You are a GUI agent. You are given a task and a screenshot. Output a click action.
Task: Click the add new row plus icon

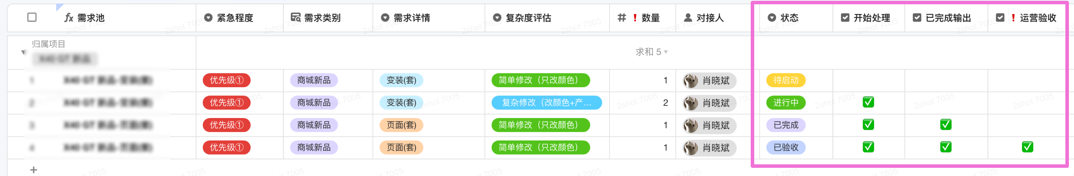tap(34, 170)
